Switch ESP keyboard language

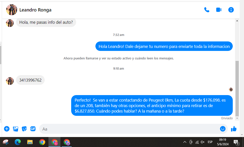coord(210,142)
